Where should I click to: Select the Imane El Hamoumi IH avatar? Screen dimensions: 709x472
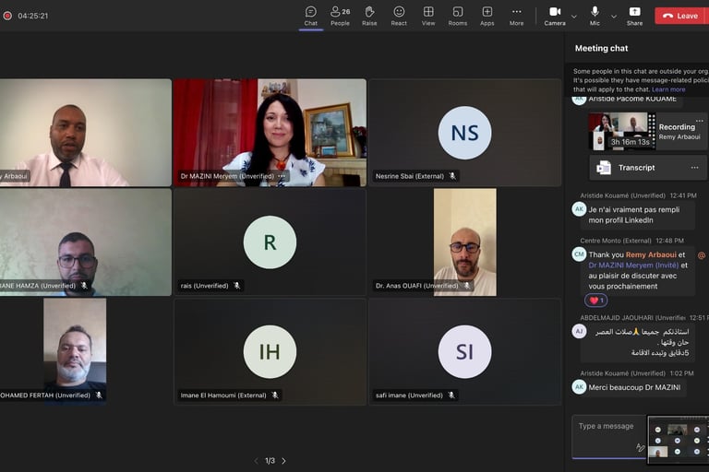click(270, 352)
